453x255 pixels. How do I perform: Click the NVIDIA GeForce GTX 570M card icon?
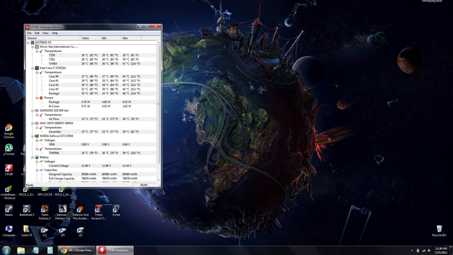37,136
